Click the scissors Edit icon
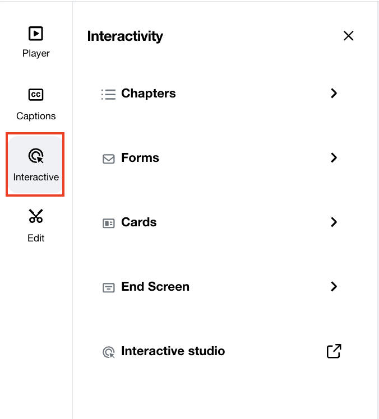The height and width of the screenshot is (419, 379). pyautogui.click(x=36, y=216)
